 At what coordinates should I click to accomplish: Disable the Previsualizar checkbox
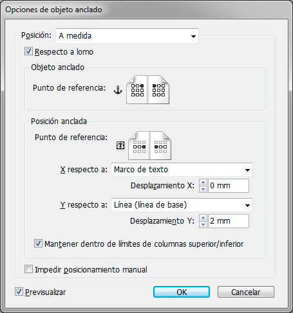[19, 292]
